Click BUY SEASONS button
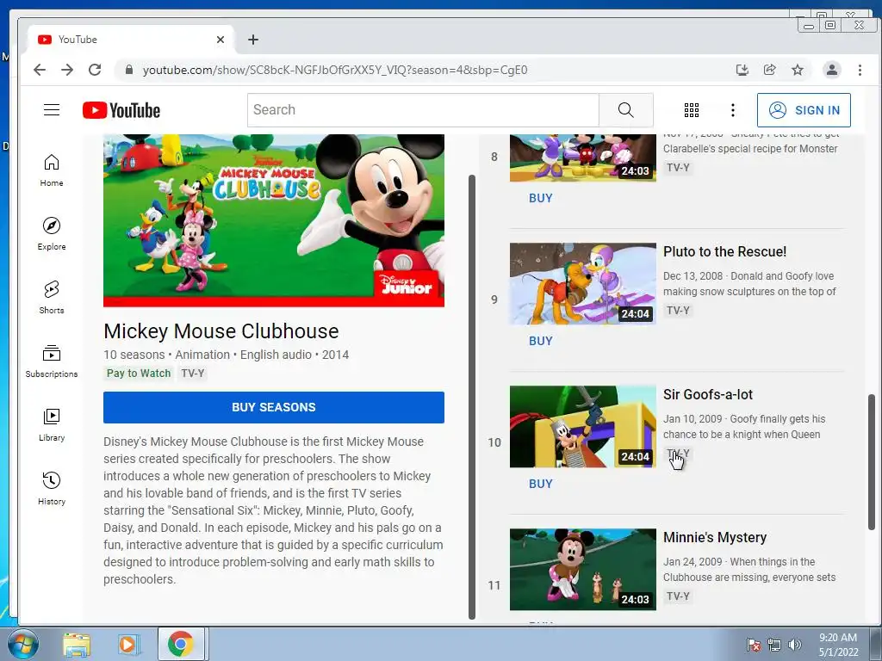 274,407
